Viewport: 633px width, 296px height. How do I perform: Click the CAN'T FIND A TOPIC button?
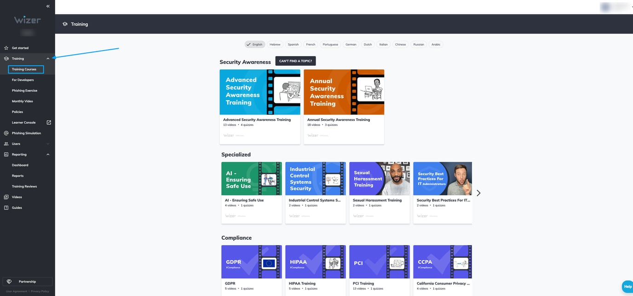pos(295,60)
